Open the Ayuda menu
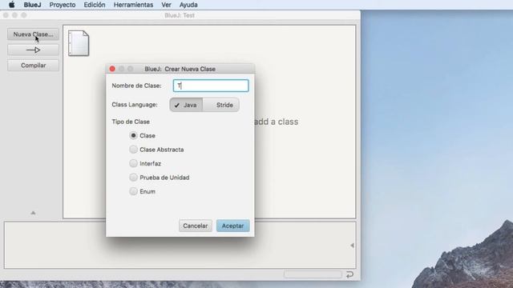Image resolution: width=513 pixels, height=288 pixels. 188,5
